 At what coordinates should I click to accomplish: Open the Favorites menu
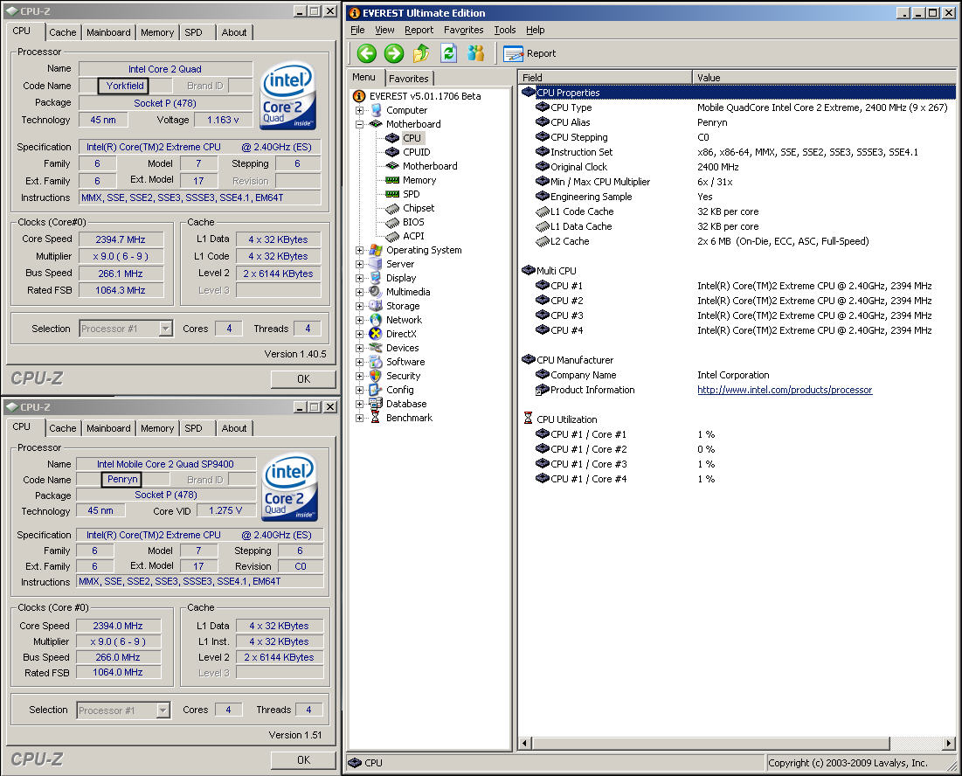click(x=464, y=30)
